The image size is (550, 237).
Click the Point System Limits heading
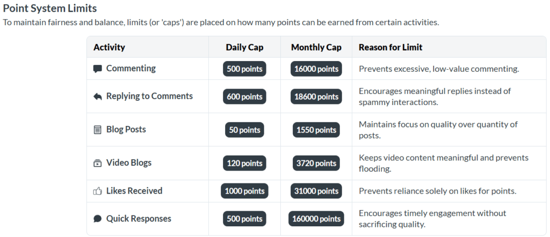[50, 9]
